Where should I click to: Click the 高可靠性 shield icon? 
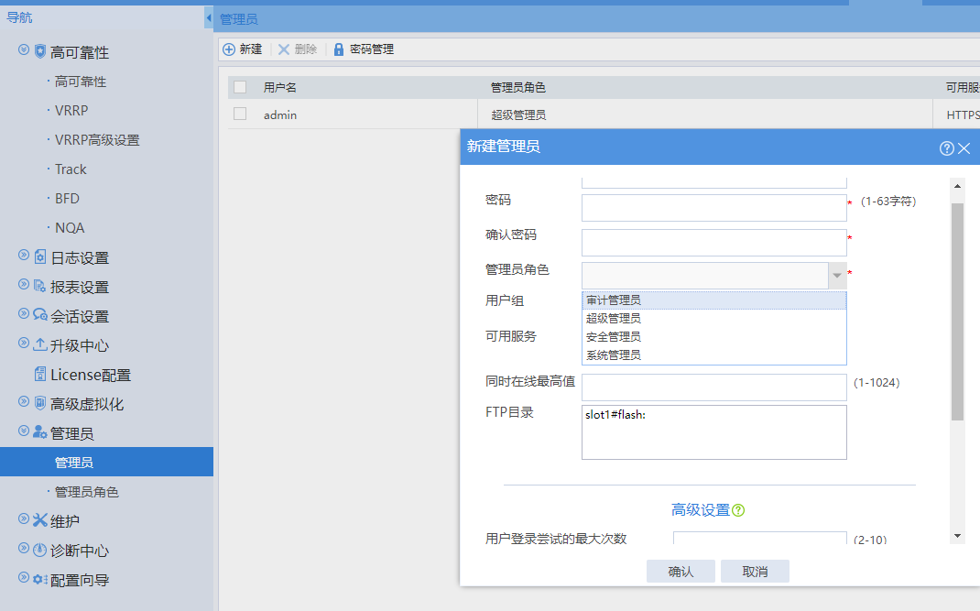[x=40, y=51]
